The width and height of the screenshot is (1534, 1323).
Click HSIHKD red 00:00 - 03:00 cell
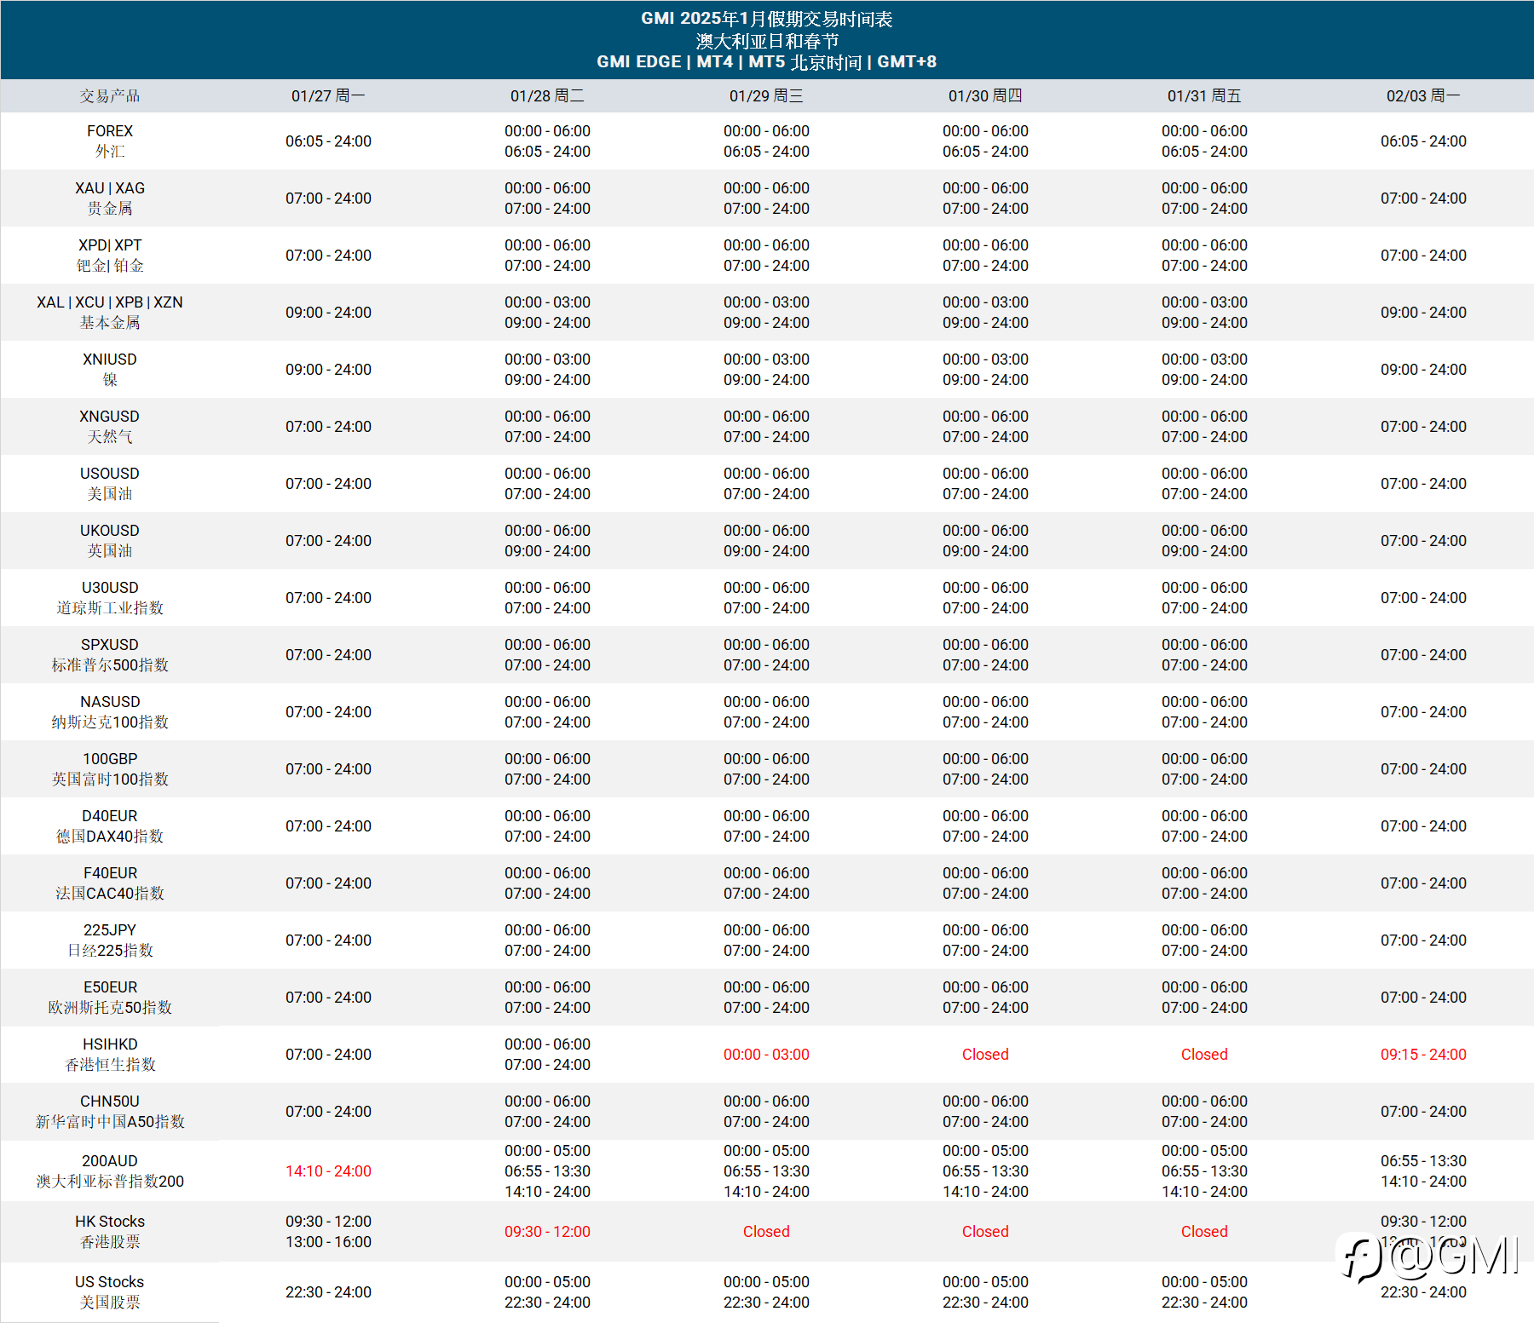tap(766, 1055)
